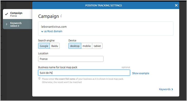
Task: Choose the desktop device option
Action: 75,46
